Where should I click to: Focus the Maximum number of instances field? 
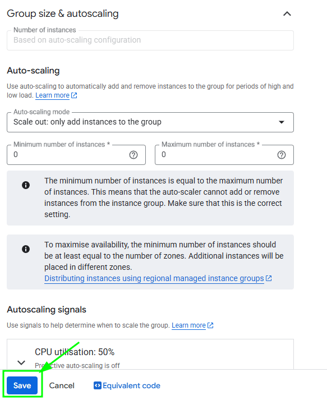pyautogui.click(x=224, y=155)
